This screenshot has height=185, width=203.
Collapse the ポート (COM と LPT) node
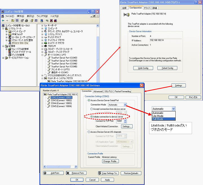pyautogui.click(x=42, y=55)
